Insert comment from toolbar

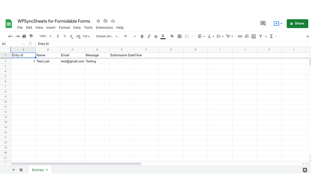click(247, 36)
